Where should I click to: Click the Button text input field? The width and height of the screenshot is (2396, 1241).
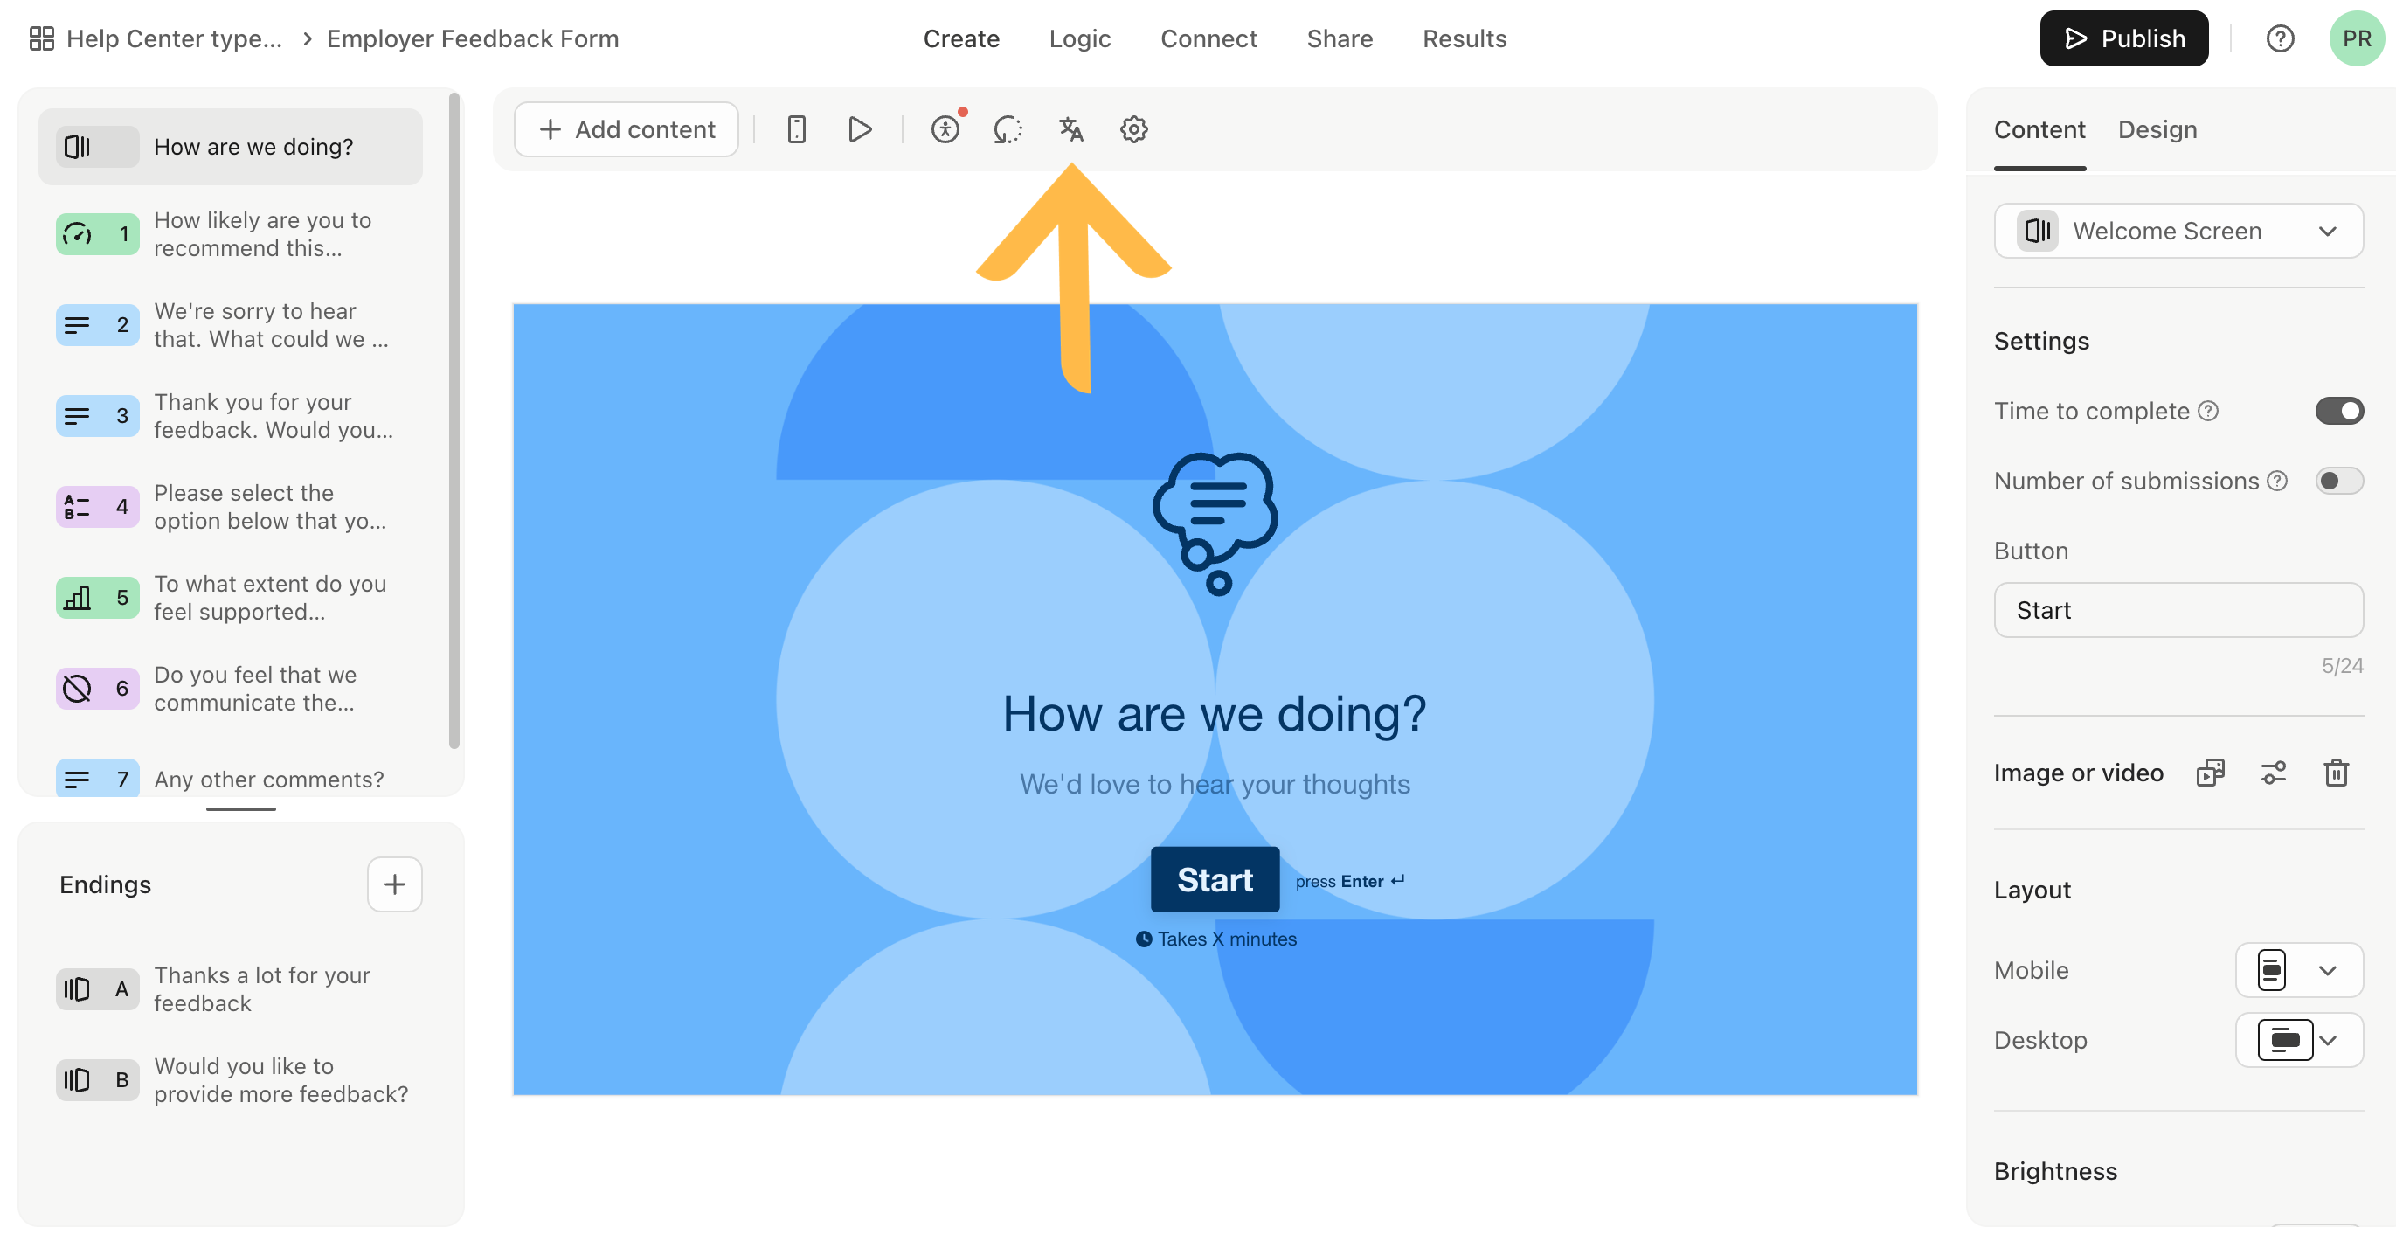click(x=2178, y=610)
